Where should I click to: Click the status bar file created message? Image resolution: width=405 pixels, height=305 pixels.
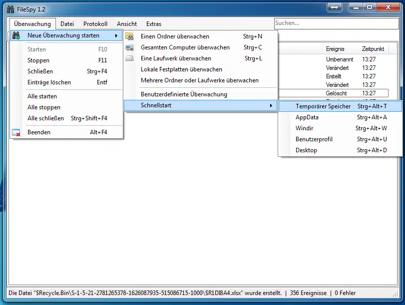coord(145,293)
